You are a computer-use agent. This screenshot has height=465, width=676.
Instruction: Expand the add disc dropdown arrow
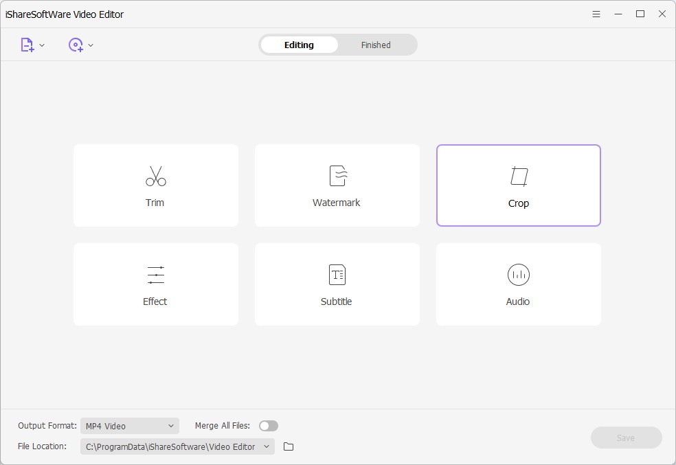91,46
